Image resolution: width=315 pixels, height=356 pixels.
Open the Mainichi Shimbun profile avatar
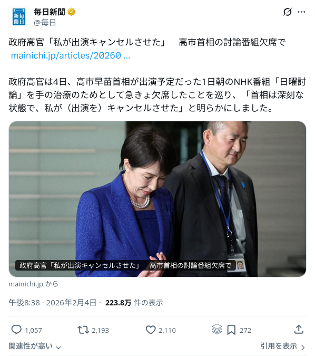pos(19,17)
